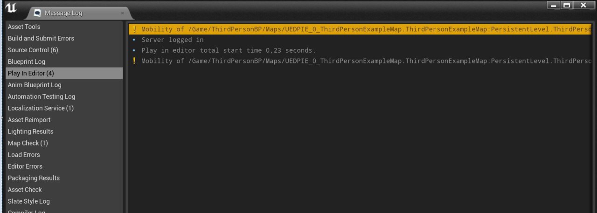Select the "Server logged in" message

173,40
